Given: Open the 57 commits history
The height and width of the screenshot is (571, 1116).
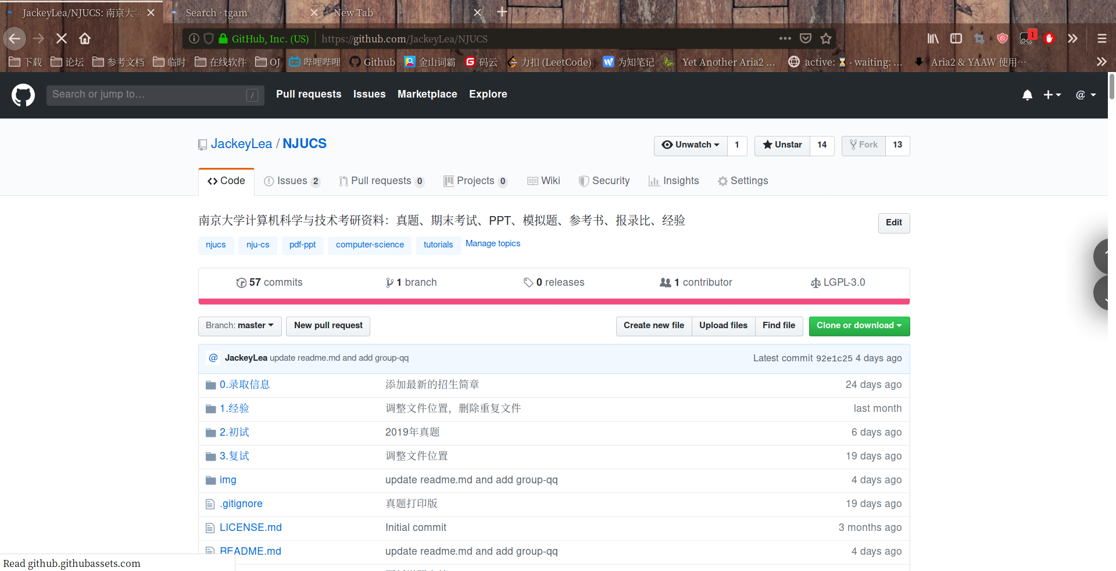Looking at the screenshot, I should click(x=270, y=283).
